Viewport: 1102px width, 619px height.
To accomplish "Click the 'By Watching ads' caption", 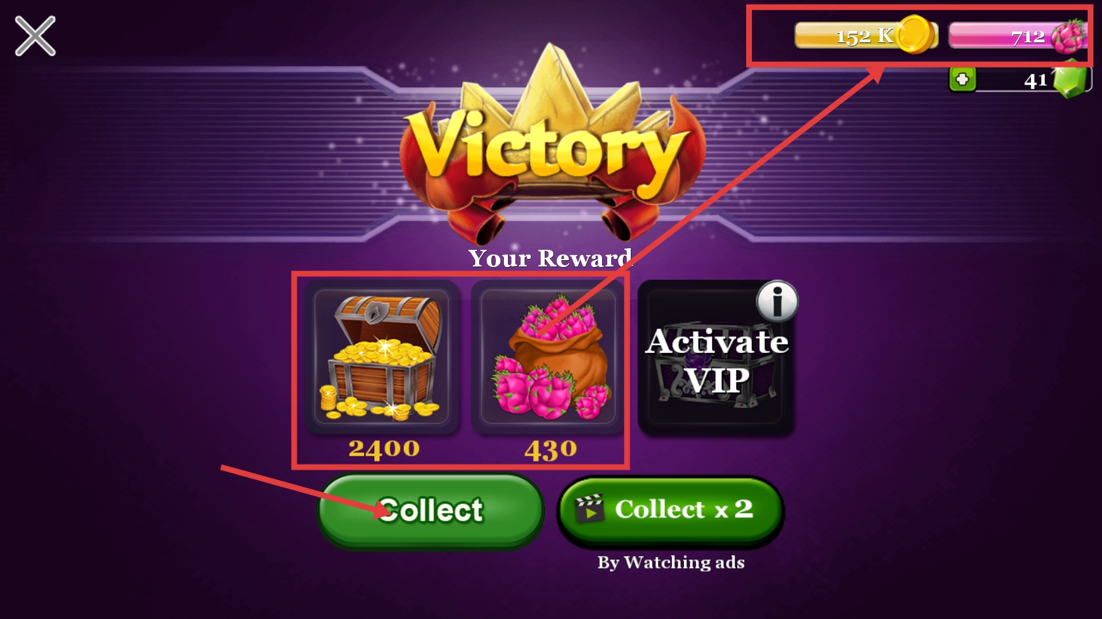I will (671, 562).
